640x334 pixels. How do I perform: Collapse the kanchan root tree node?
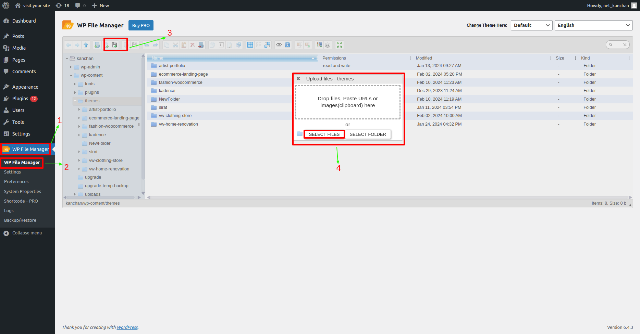(67, 59)
